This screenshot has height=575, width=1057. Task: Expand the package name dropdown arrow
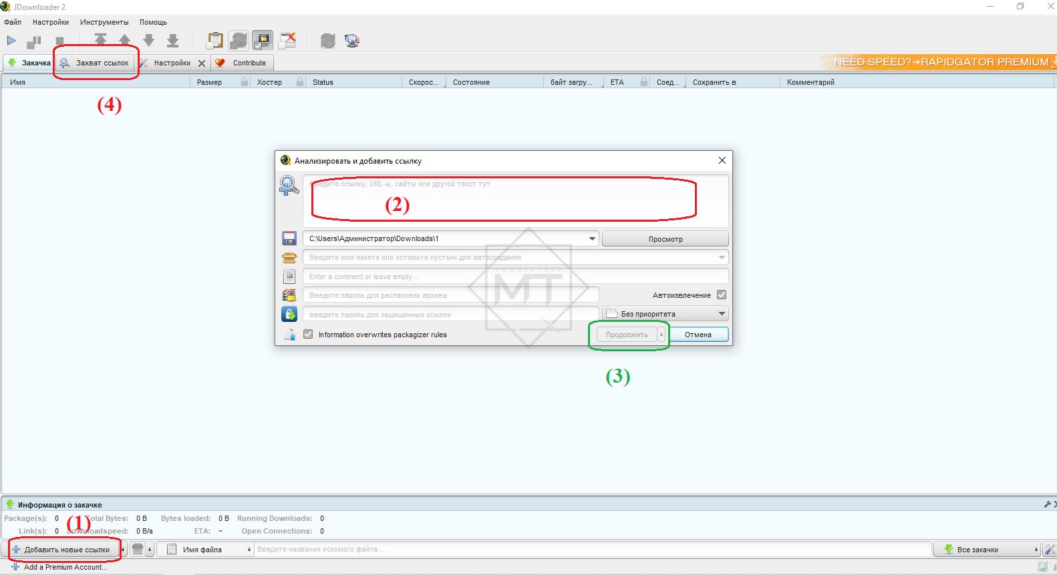pyautogui.click(x=722, y=257)
